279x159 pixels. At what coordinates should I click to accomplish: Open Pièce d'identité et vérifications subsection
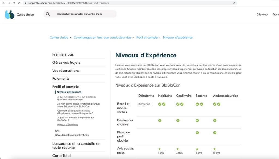point(72,135)
